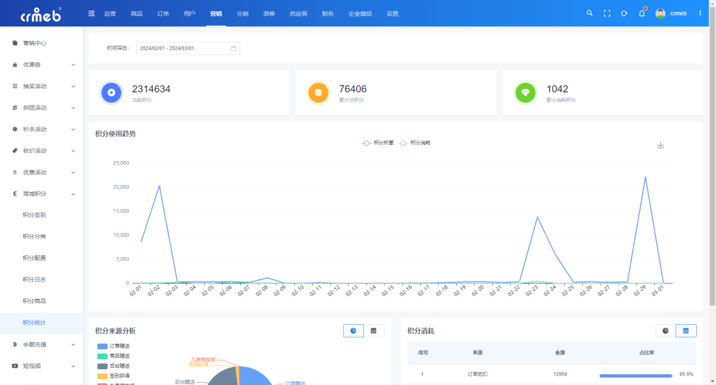Collapse the 商城积分 sidebar section
This screenshot has height=385, width=716.
[x=41, y=193]
